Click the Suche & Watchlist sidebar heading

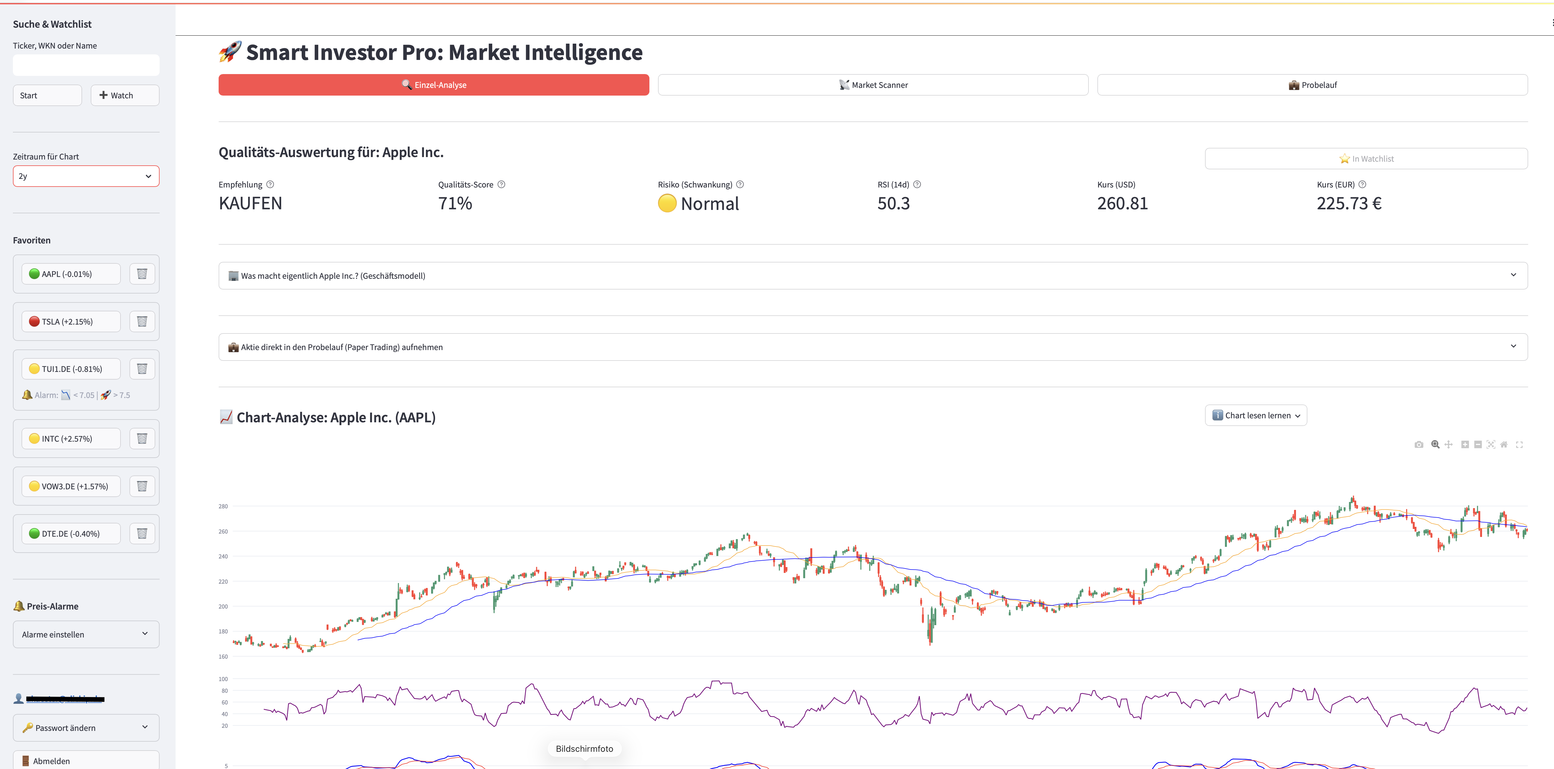[53, 24]
